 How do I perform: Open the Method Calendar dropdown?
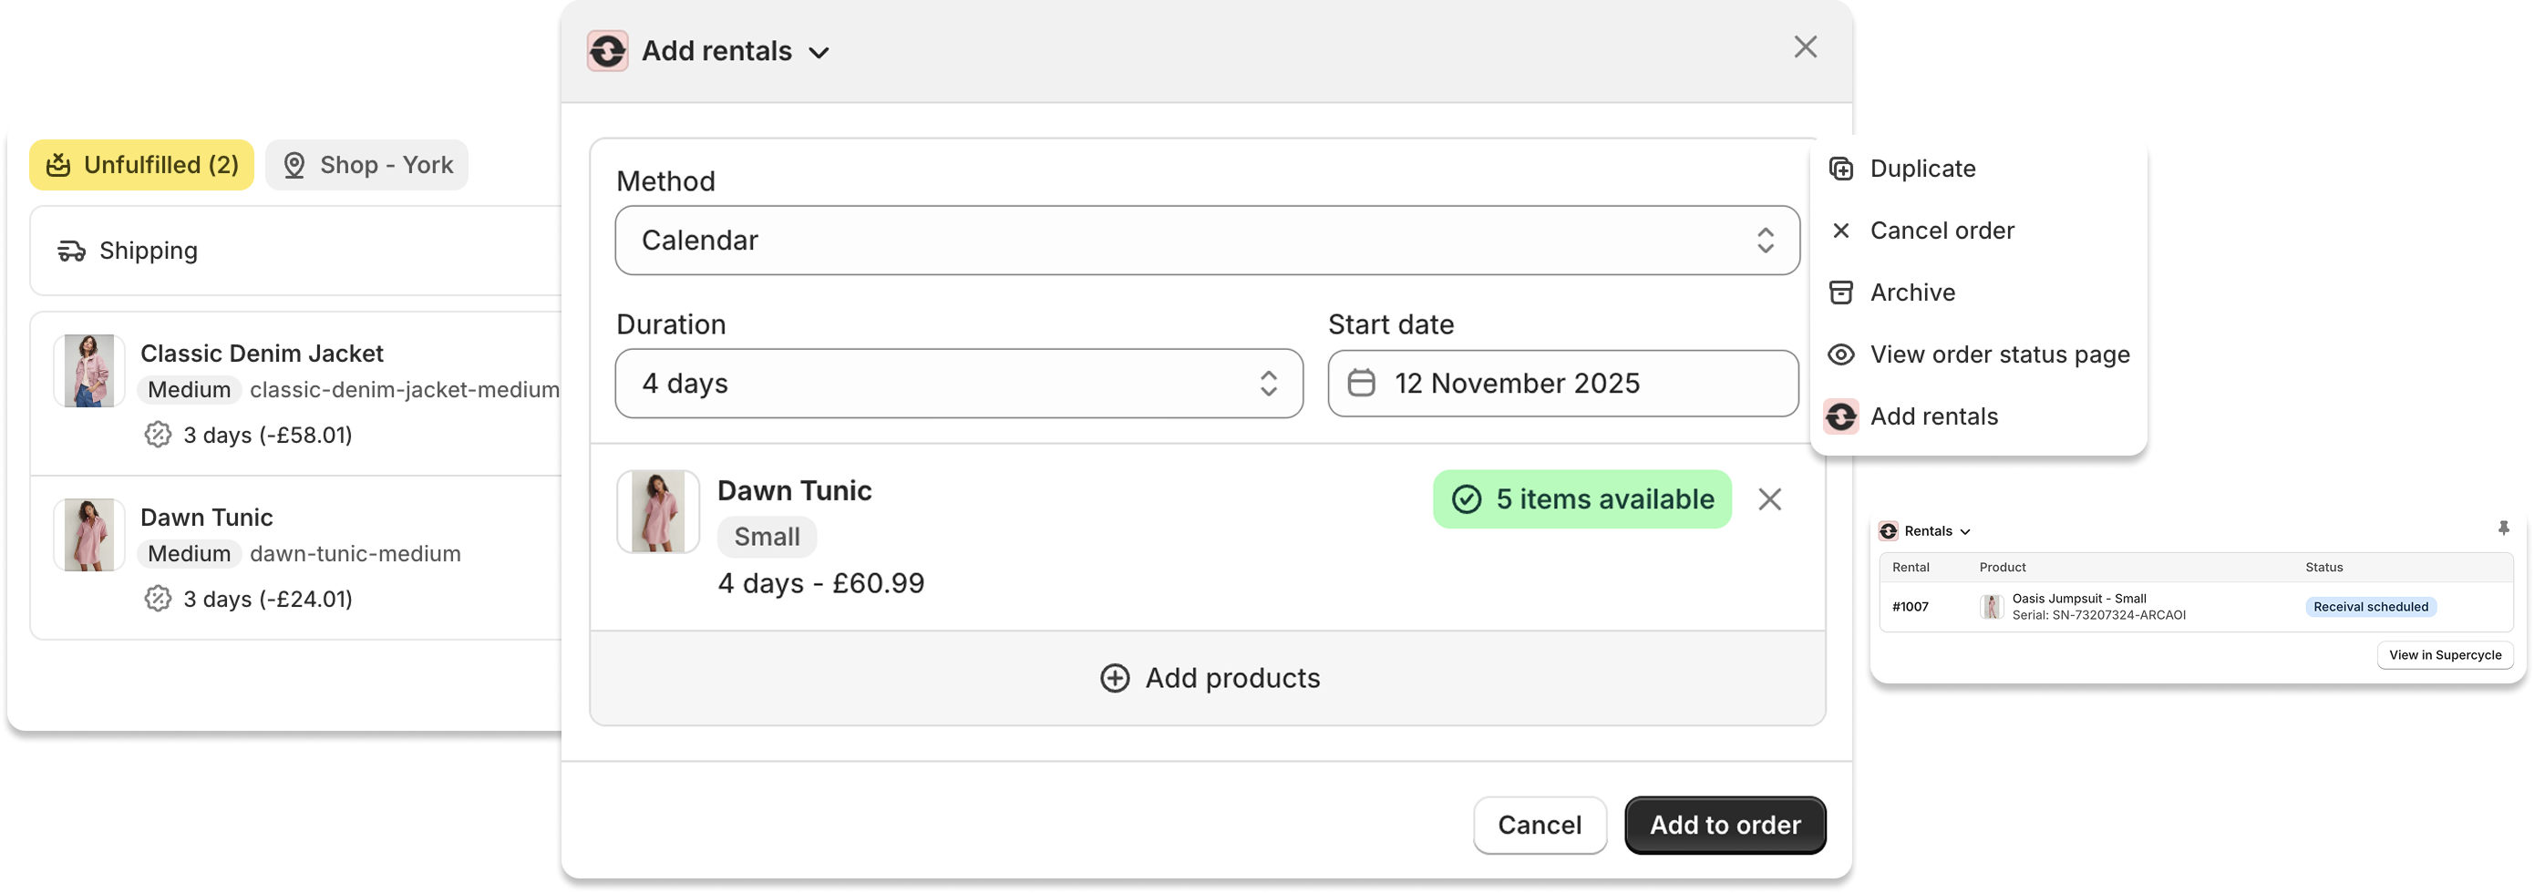[1207, 240]
